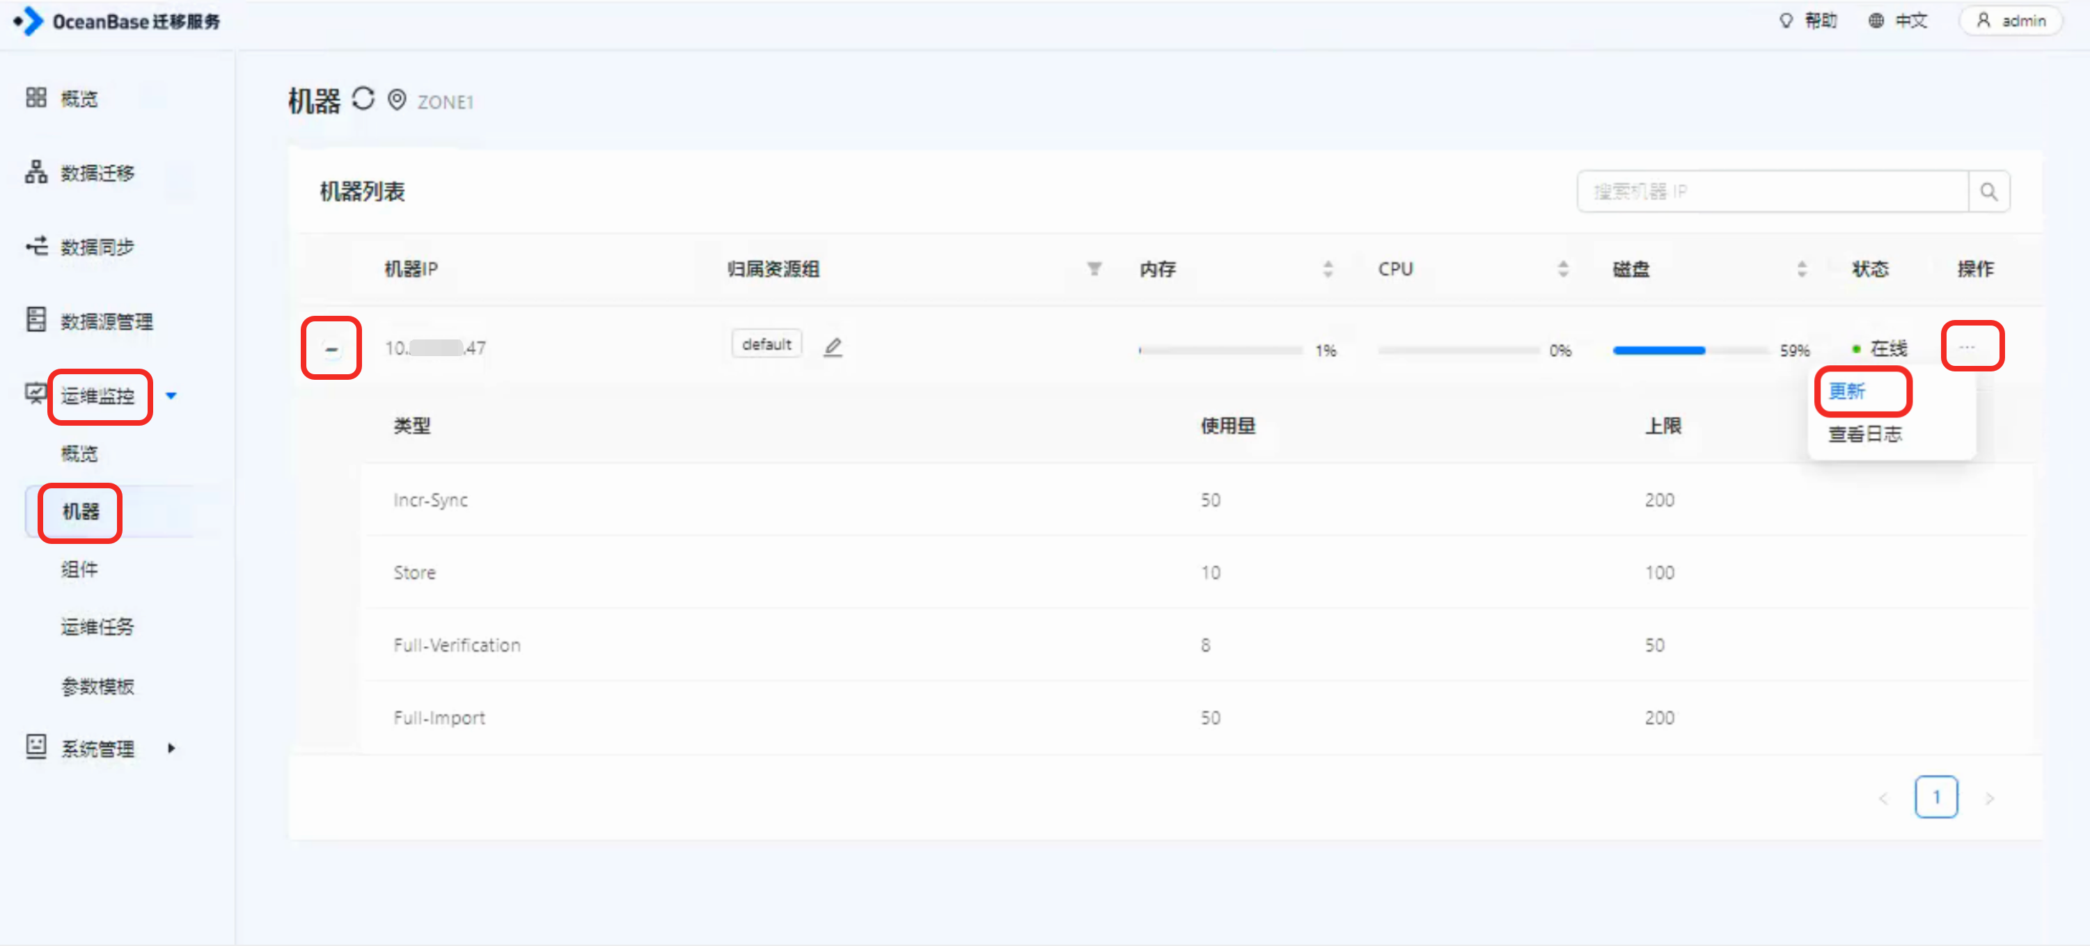Open the 概览 overview sidebar icon
This screenshot has height=946, width=2090.
click(x=36, y=98)
